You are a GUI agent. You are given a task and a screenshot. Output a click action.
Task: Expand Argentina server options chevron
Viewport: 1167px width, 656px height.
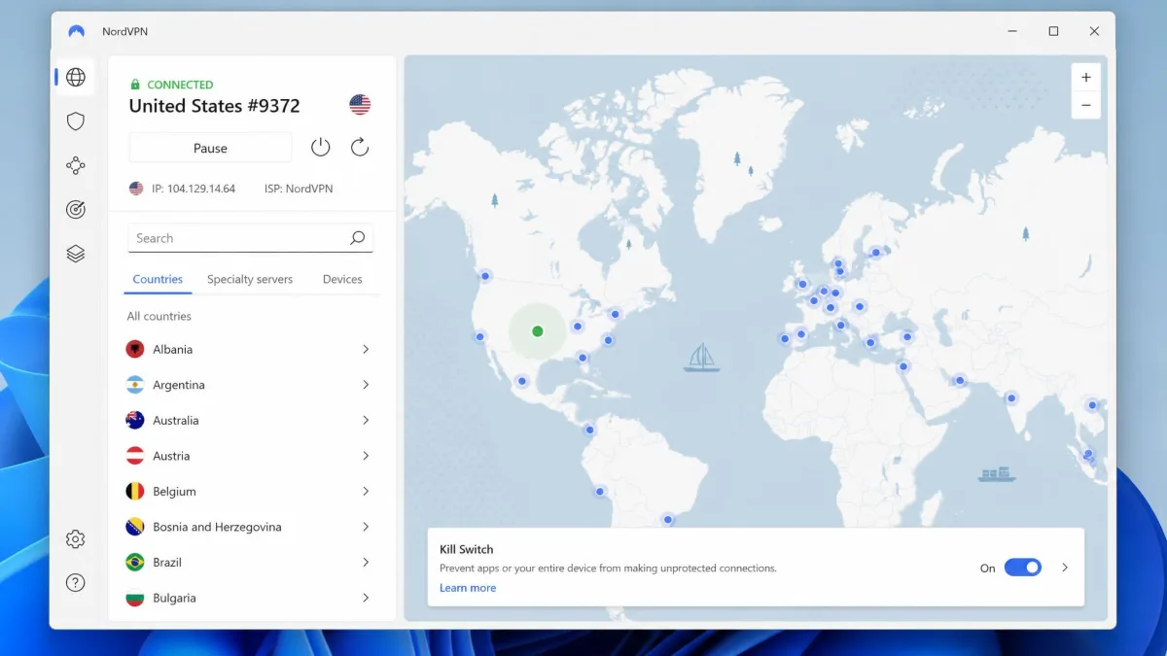pyautogui.click(x=366, y=385)
